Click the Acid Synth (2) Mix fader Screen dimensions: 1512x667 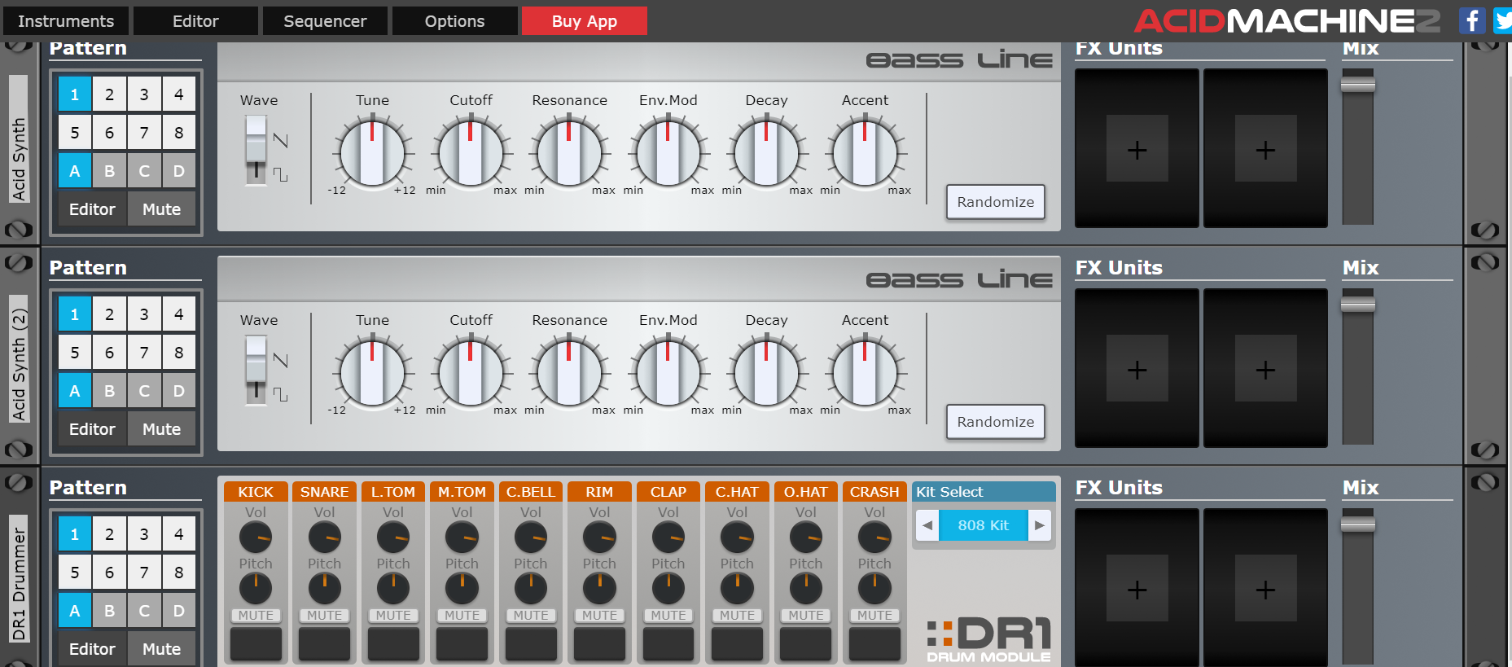1358,304
